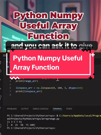Click line number 4 in the gutter
Image resolution: width=101 pixels, height=135 pixels.
click(x=10, y=81)
